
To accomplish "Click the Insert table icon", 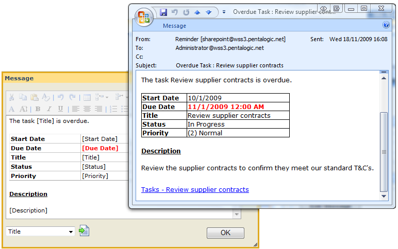I will (x=87, y=97).
